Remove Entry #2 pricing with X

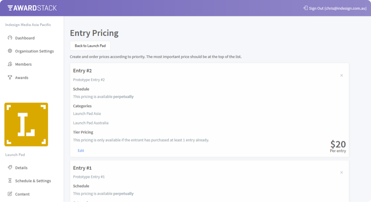341,75
